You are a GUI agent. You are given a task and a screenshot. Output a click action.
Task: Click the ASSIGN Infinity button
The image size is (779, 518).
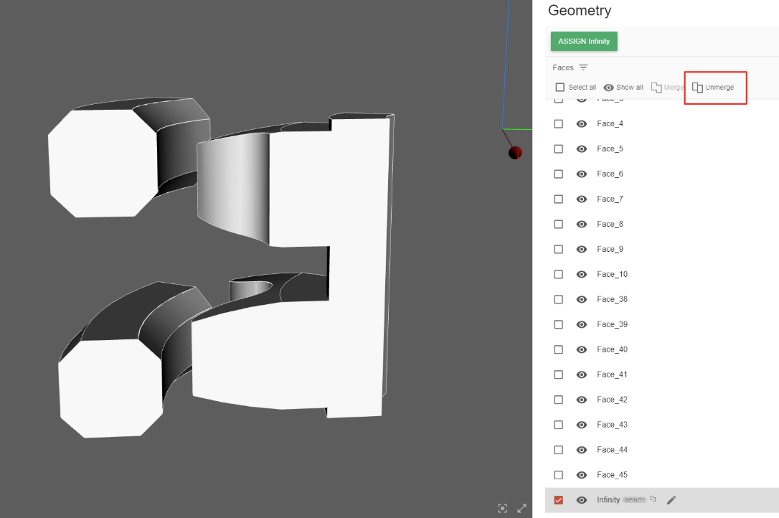(x=584, y=42)
